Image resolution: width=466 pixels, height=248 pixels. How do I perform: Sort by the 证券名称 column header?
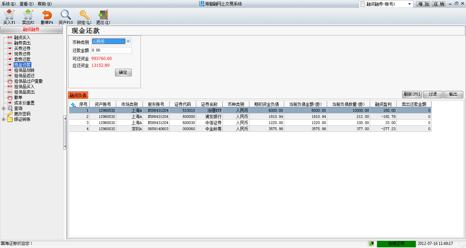pyautogui.click(x=209, y=104)
